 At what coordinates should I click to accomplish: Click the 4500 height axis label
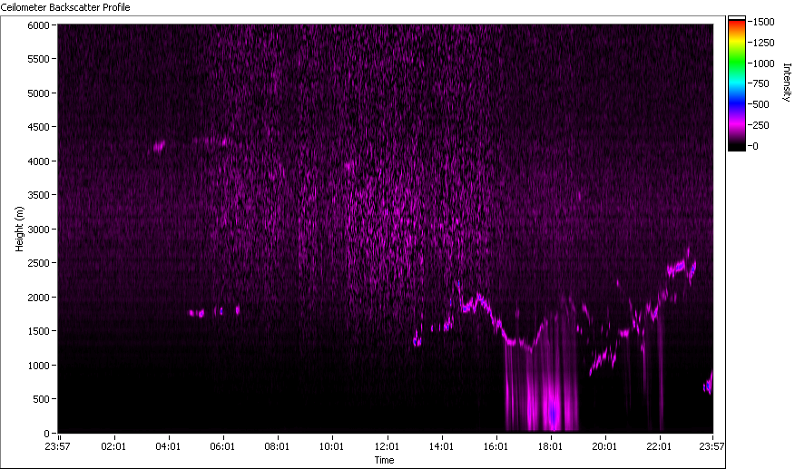click(38, 127)
